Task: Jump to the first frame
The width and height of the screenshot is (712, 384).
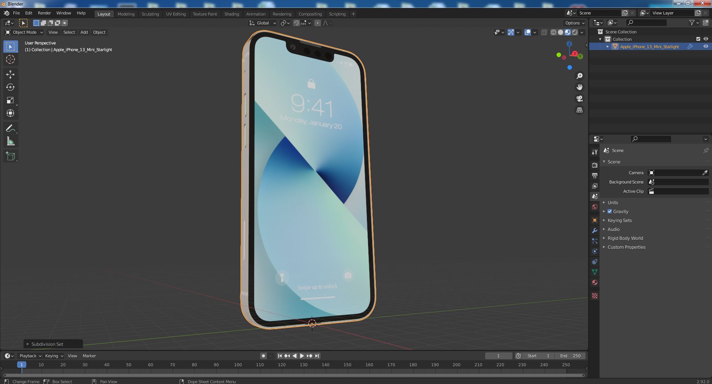Action: point(280,356)
